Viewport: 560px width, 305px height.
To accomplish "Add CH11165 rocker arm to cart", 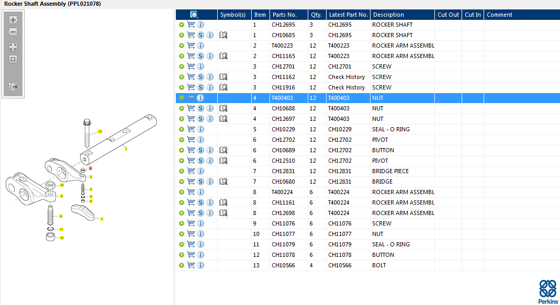I will (191, 56).
